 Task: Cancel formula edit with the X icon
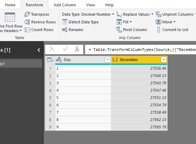coord(52,50)
